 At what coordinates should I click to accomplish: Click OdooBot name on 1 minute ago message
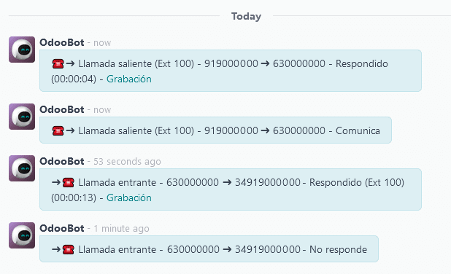point(62,228)
